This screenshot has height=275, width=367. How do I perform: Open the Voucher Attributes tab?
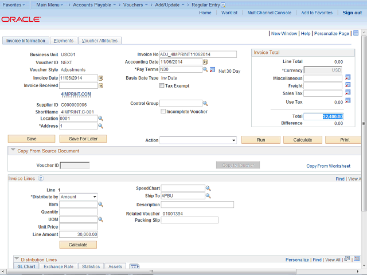click(x=99, y=41)
